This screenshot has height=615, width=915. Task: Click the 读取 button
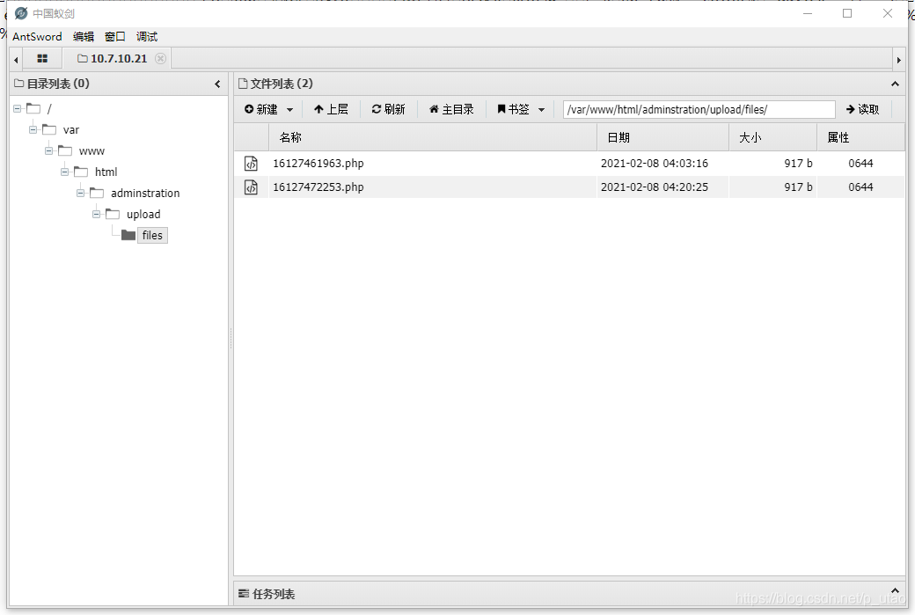[862, 109]
